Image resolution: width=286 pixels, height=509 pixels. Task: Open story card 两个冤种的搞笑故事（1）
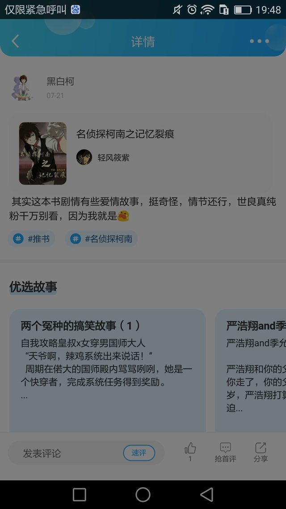(108, 370)
